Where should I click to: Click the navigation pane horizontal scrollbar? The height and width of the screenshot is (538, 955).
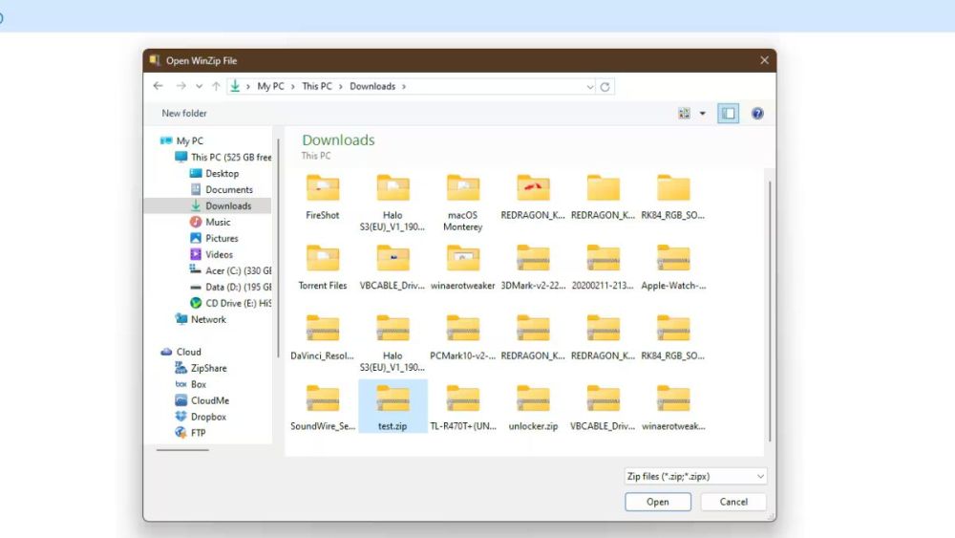182,450
